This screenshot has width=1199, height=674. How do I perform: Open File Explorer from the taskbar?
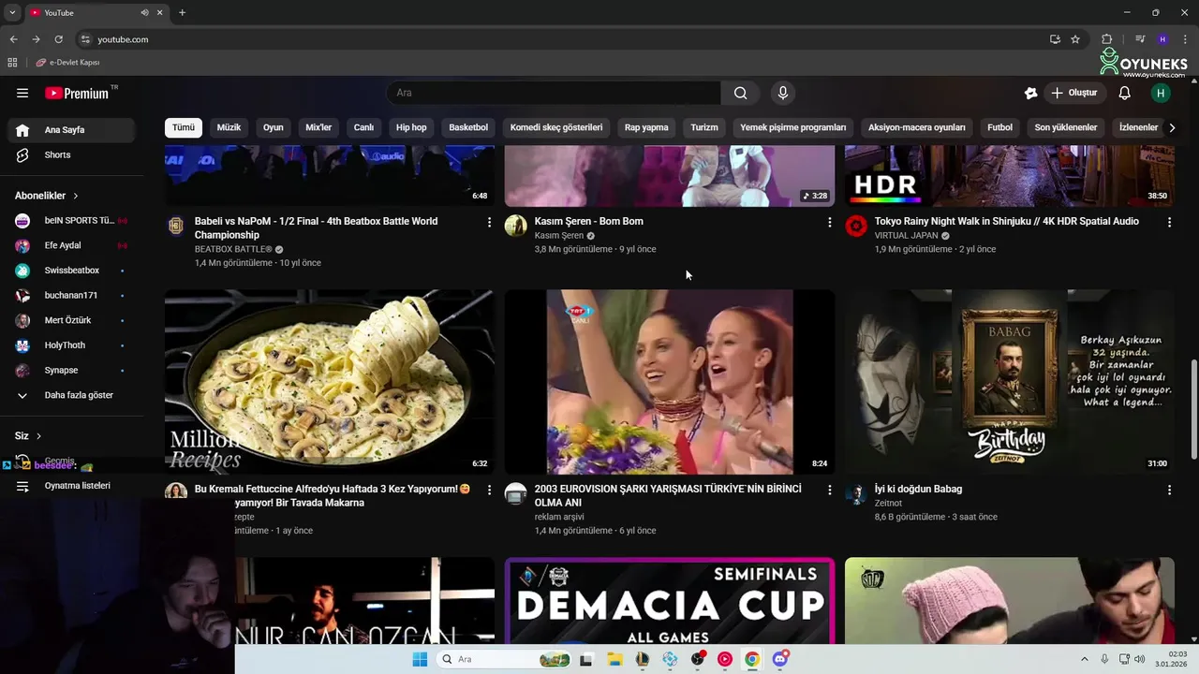(614, 659)
